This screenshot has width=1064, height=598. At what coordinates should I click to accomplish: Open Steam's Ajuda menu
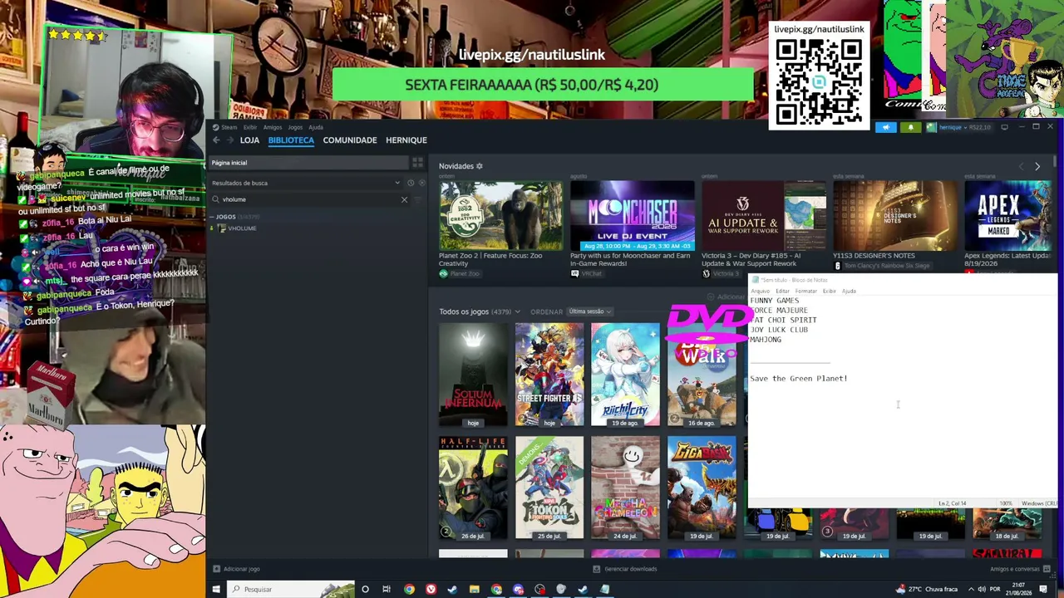[x=316, y=127]
